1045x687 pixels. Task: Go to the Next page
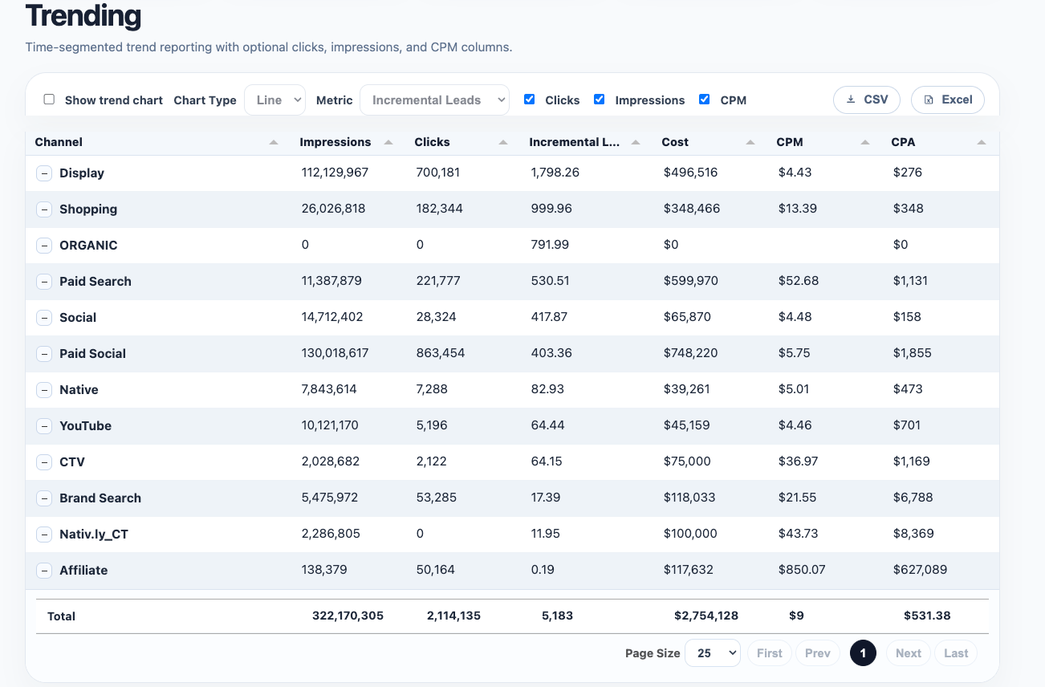point(909,653)
